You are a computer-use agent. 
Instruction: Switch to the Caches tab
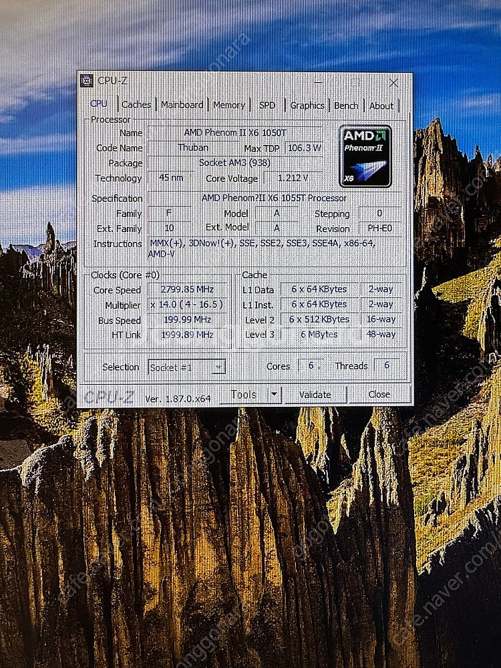(x=136, y=105)
